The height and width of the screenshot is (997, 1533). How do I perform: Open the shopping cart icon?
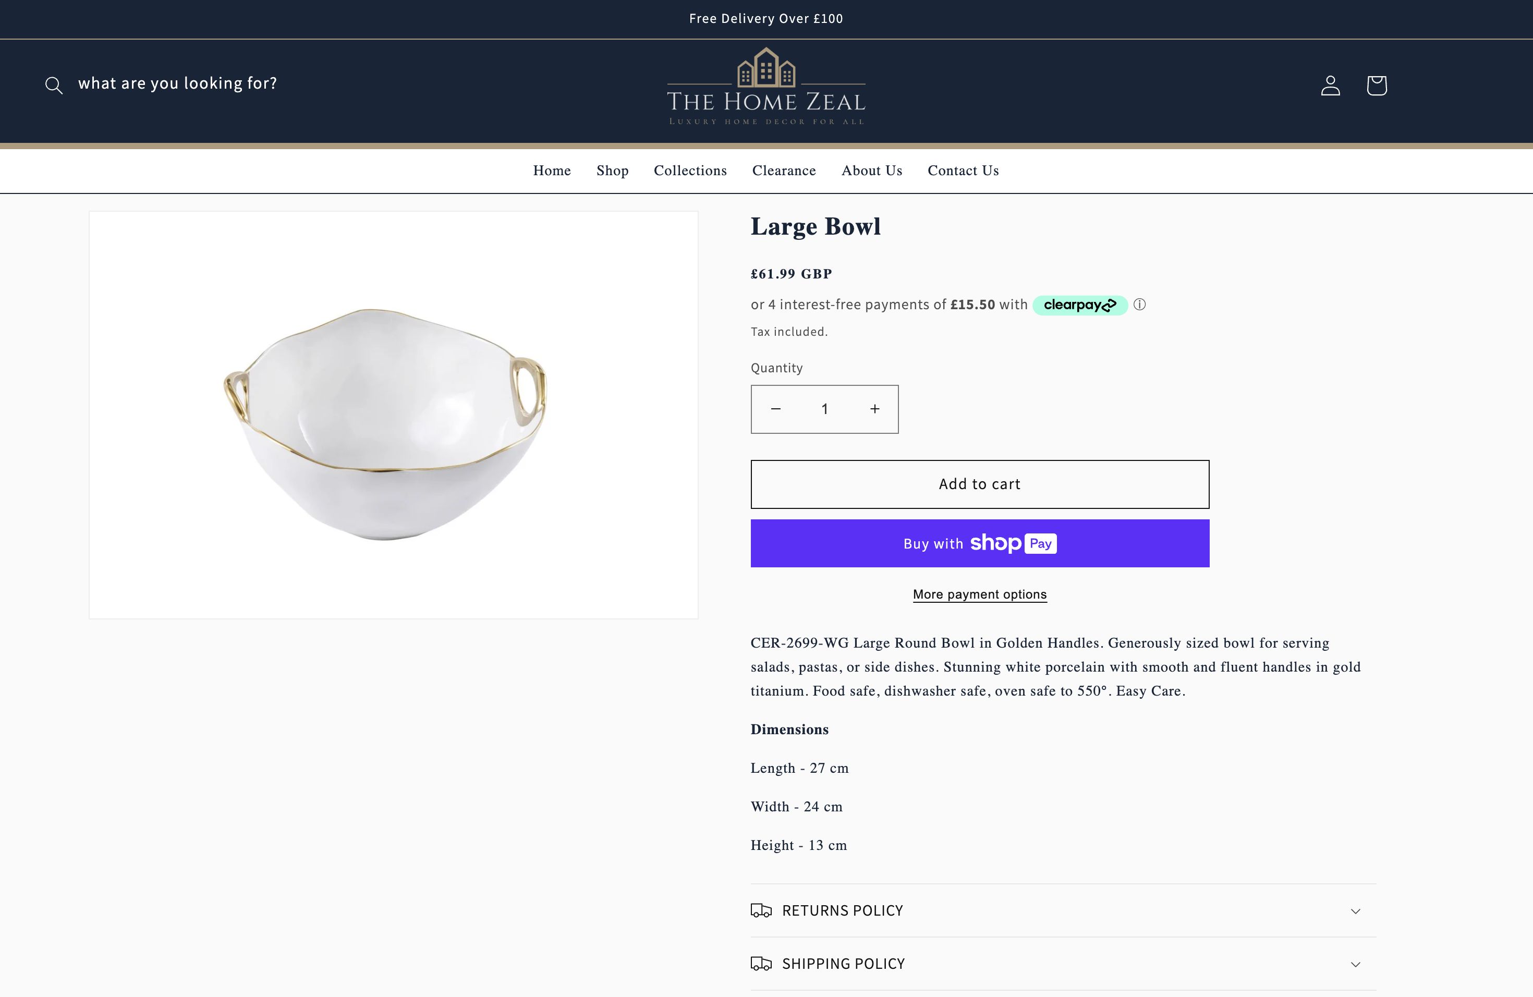coord(1376,84)
